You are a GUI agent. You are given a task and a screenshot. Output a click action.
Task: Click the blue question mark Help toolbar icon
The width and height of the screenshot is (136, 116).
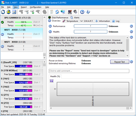(82, 12)
